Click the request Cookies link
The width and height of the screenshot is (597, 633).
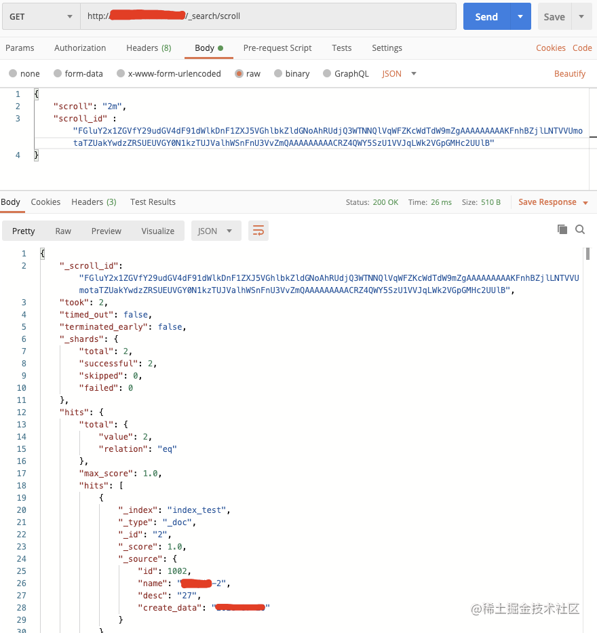[x=551, y=48]
